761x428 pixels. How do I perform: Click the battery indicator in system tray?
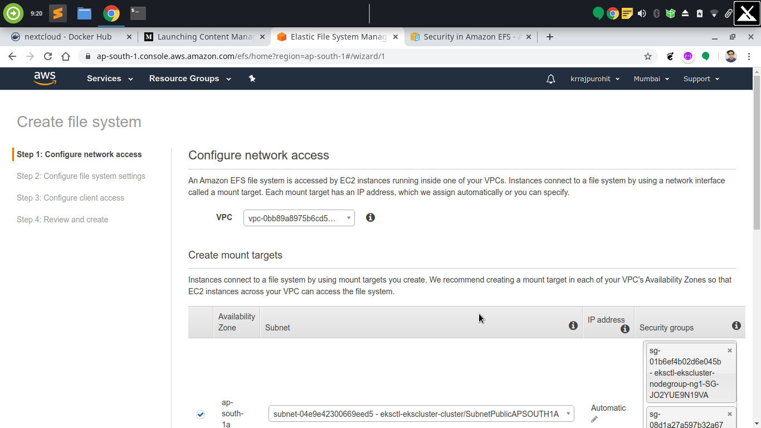click(x=700, y=13)
